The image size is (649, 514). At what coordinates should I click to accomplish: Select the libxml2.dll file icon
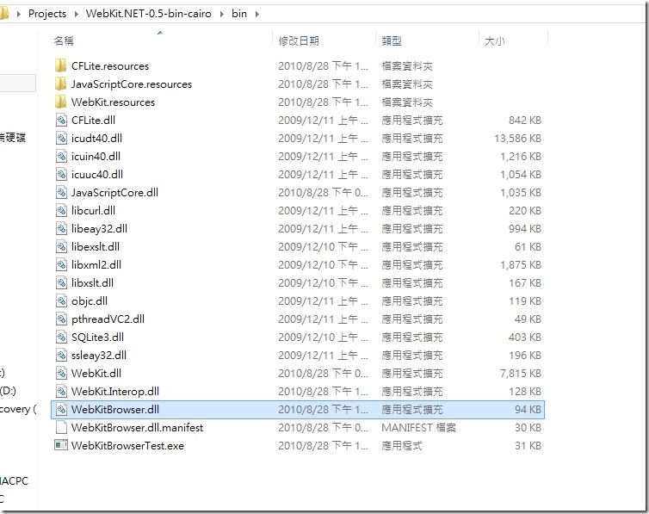pos(61,264)
